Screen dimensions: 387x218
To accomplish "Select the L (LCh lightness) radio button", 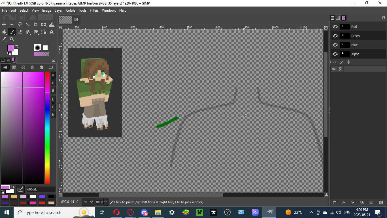I will (53, 99).
